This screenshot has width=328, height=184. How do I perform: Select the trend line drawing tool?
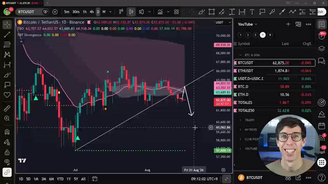click(x=7, y=35)
